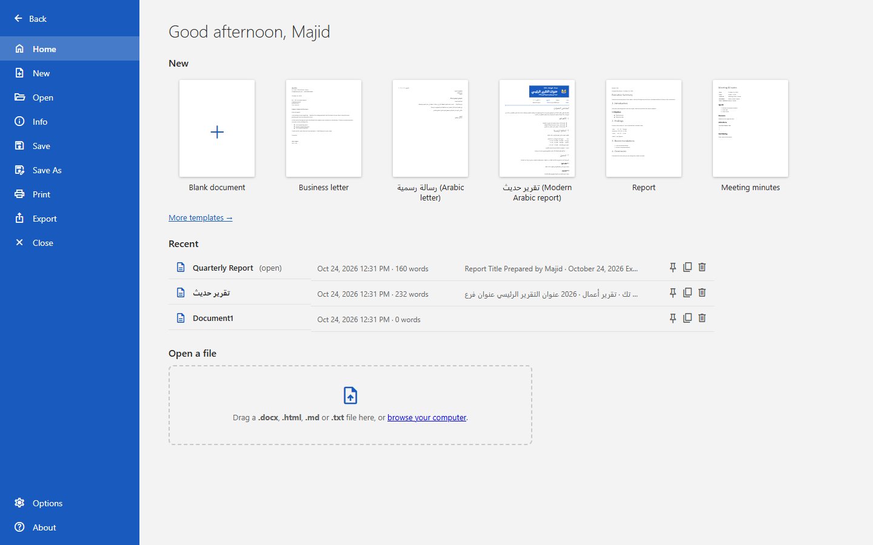This screenshot has height=545, width=873.
Task: Click browse your computer link
Action: click(427, 418)
